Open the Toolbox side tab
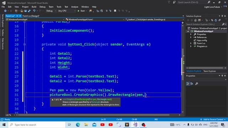Image resolution: width=228 pixels, height=128 pixels. [x=2, y=32]
